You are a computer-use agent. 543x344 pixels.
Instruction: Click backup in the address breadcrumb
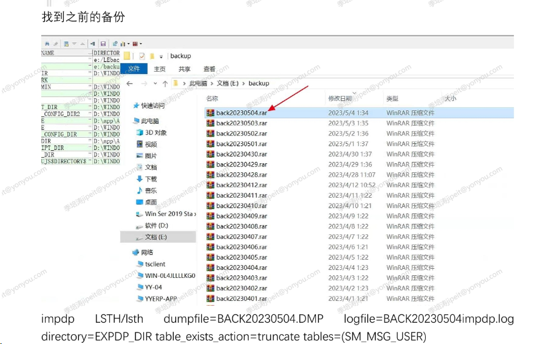tap(259, 83)
